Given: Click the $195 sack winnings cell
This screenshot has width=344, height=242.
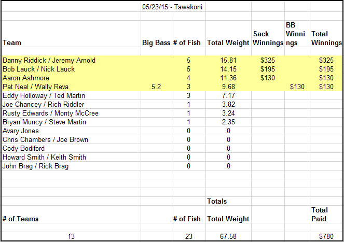Looking at the screenshot, I should coord(268,69).
